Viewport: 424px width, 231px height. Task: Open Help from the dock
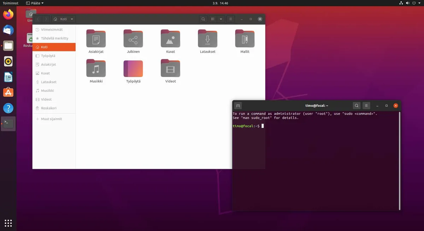8,108
